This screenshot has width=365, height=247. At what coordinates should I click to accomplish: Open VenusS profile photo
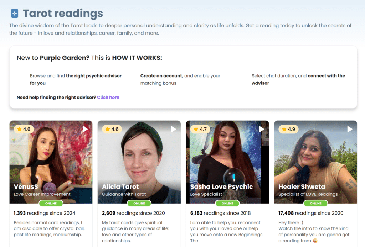[x=51, y=157]
